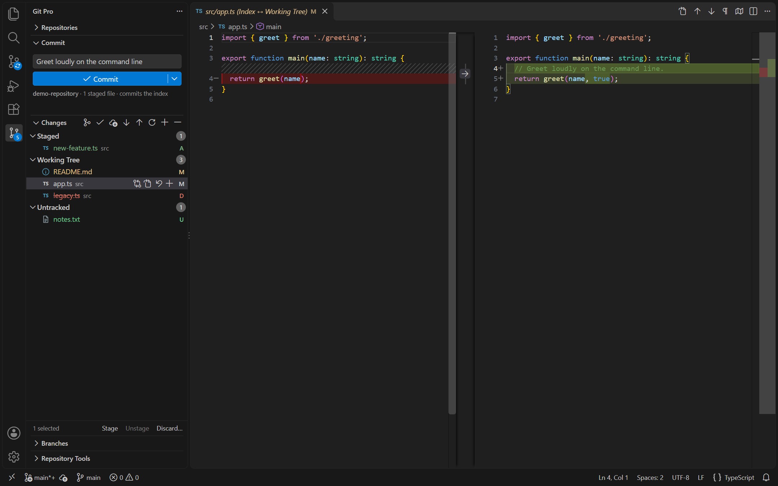The image size is (778, 486).
Task: Select the src/app.ts diff editor tab
Action: [262, 12]
